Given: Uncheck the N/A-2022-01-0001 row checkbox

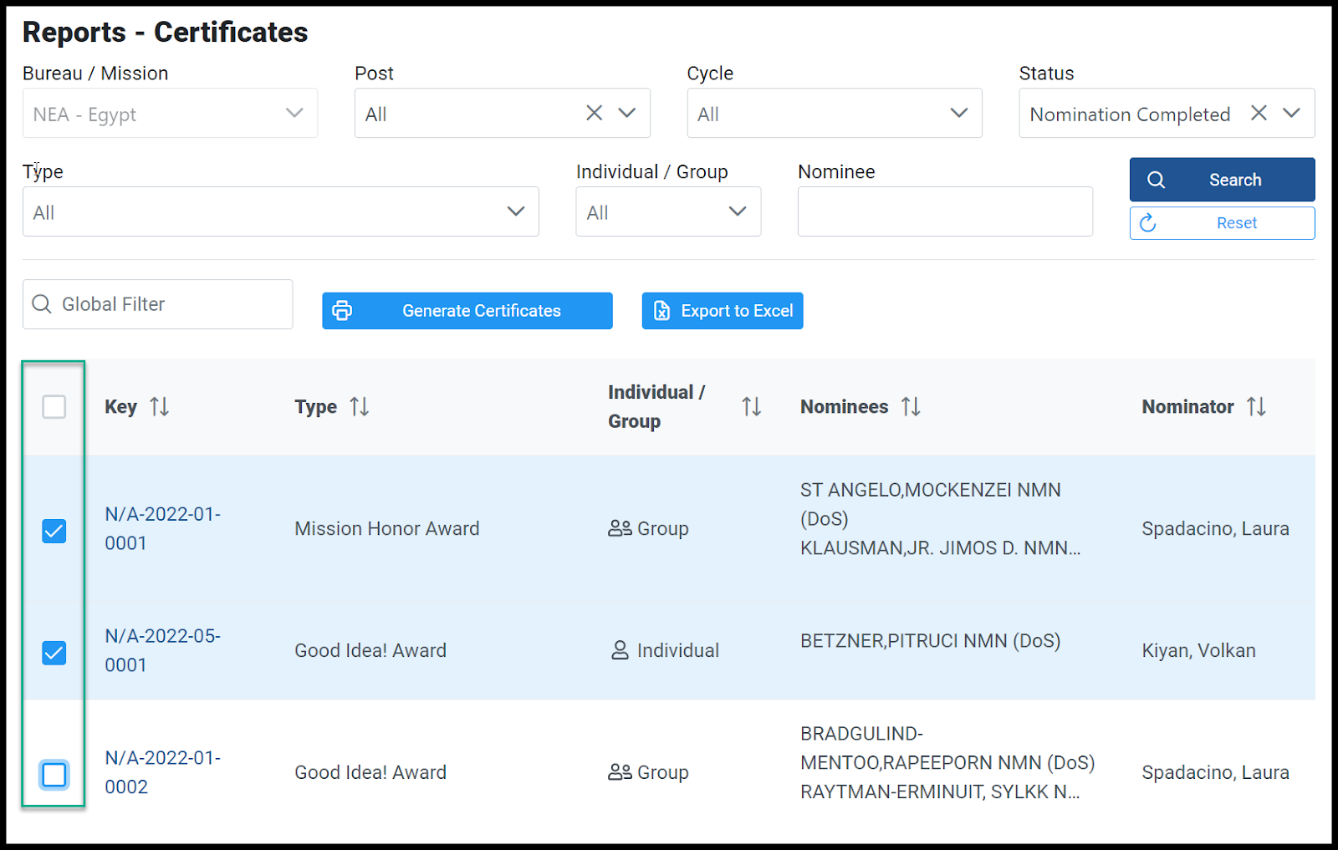Looking at the screenshot, I should pos(54,531).
